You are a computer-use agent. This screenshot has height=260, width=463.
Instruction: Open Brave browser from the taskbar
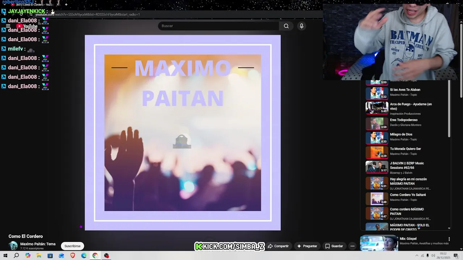tap(73, 256)
